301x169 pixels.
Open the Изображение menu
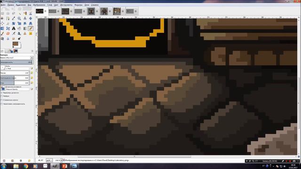(x=39, y=5)
